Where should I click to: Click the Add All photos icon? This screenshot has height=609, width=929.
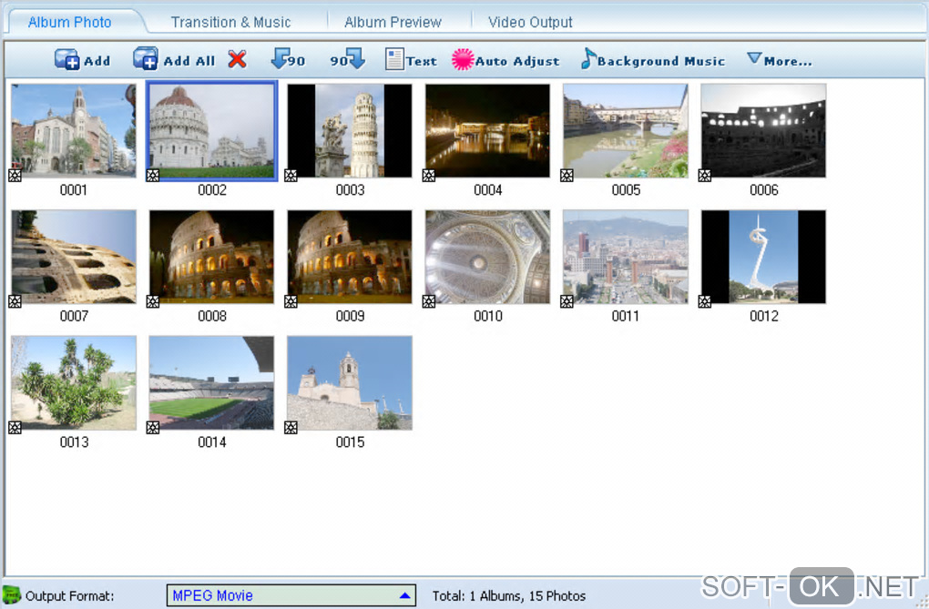click(x=145, y=59)
